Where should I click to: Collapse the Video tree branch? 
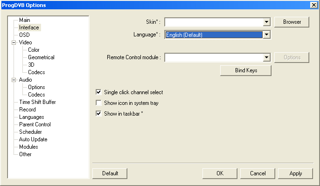pos(14,42)
